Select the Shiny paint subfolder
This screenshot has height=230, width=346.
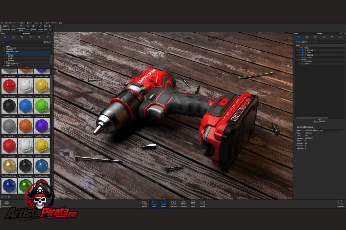click(x=10, y=58)
